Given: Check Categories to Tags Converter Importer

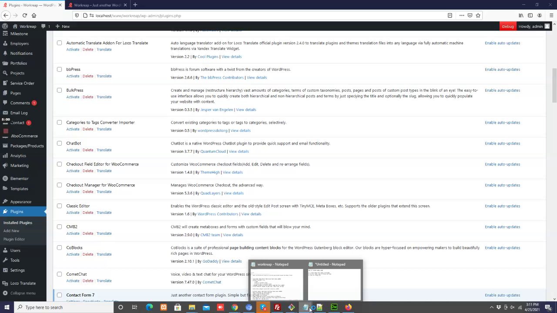Looking at the screenshot, I should coord(60,123).
